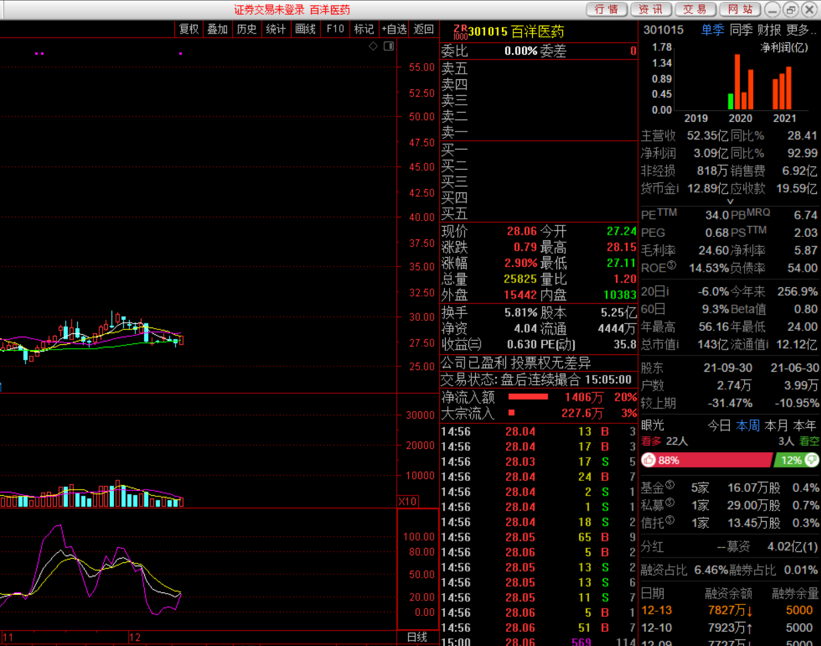
Task: Click the circled note beside 信托
Action: [670, 520]
